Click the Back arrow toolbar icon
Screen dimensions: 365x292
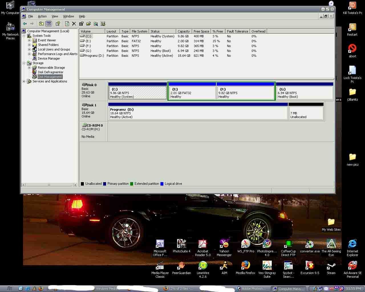click(25, 24)
